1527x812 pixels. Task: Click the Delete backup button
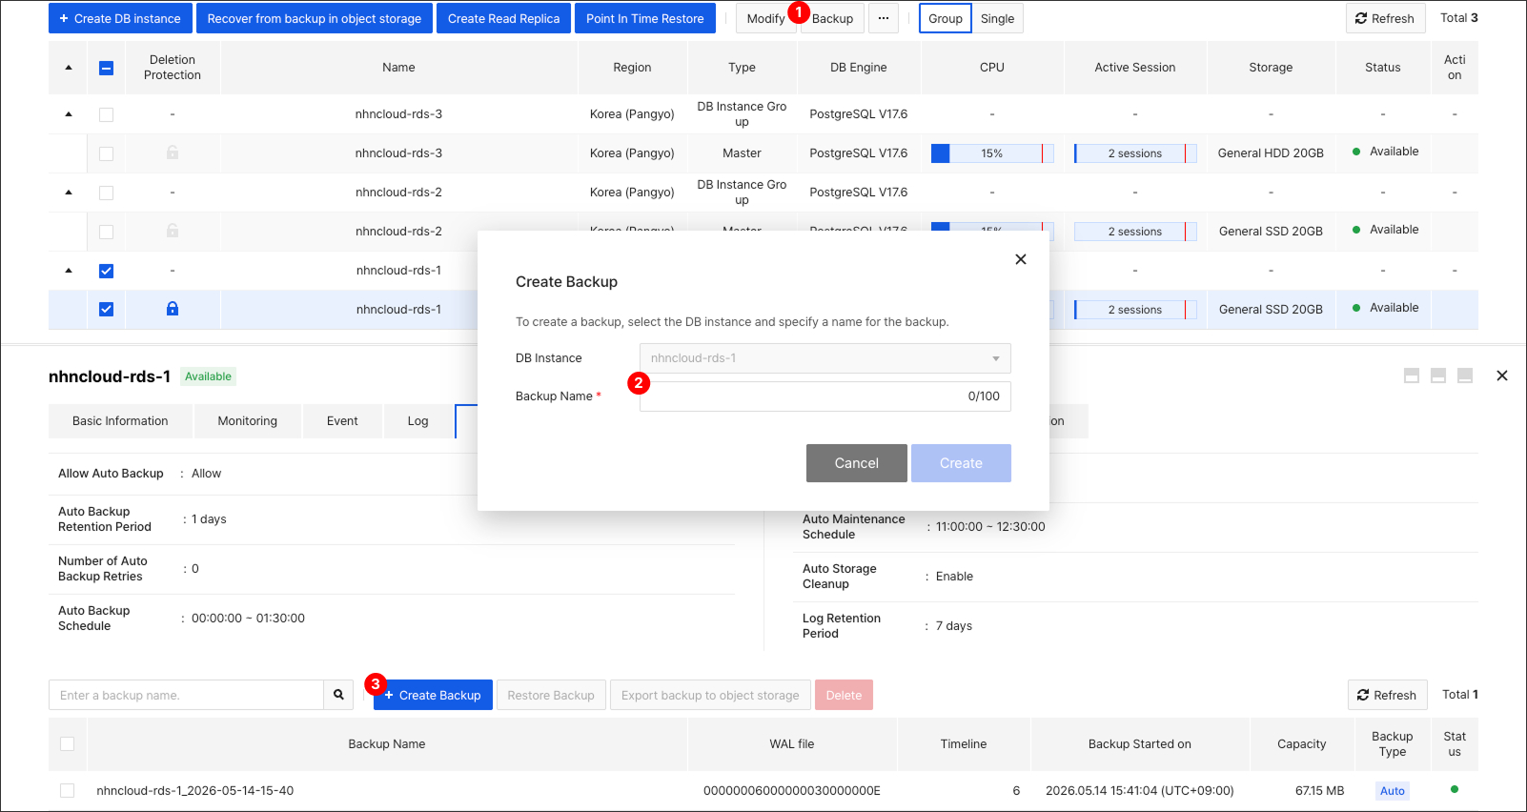point(844,695)
